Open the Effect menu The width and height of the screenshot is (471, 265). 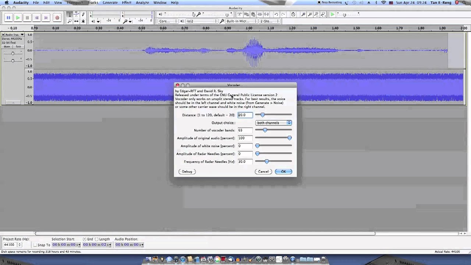pos(127,3)
